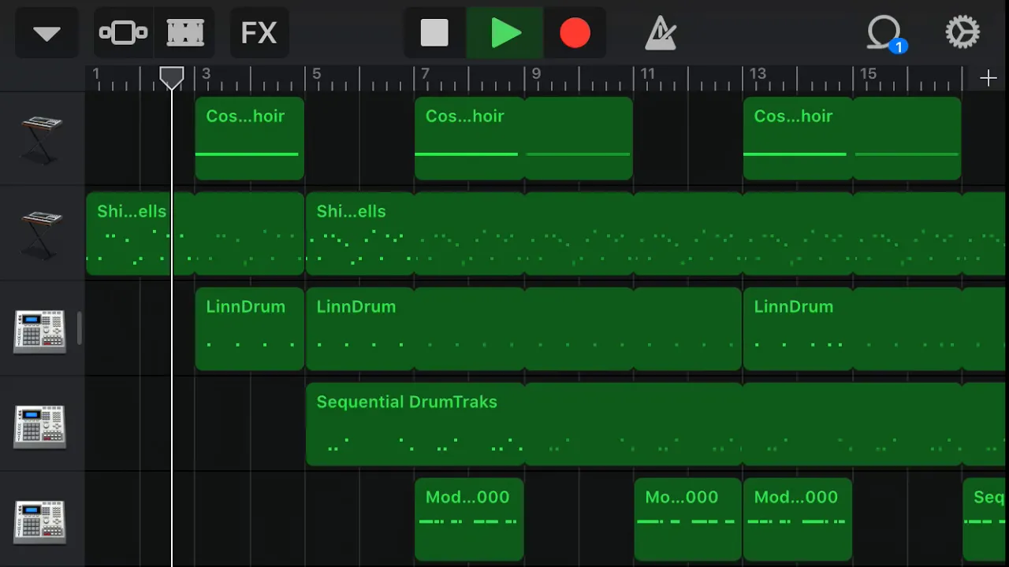Select the tracks view button

coord(185,33)
